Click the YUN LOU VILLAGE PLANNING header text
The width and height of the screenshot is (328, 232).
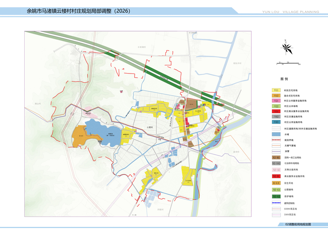tap(291, 12)
